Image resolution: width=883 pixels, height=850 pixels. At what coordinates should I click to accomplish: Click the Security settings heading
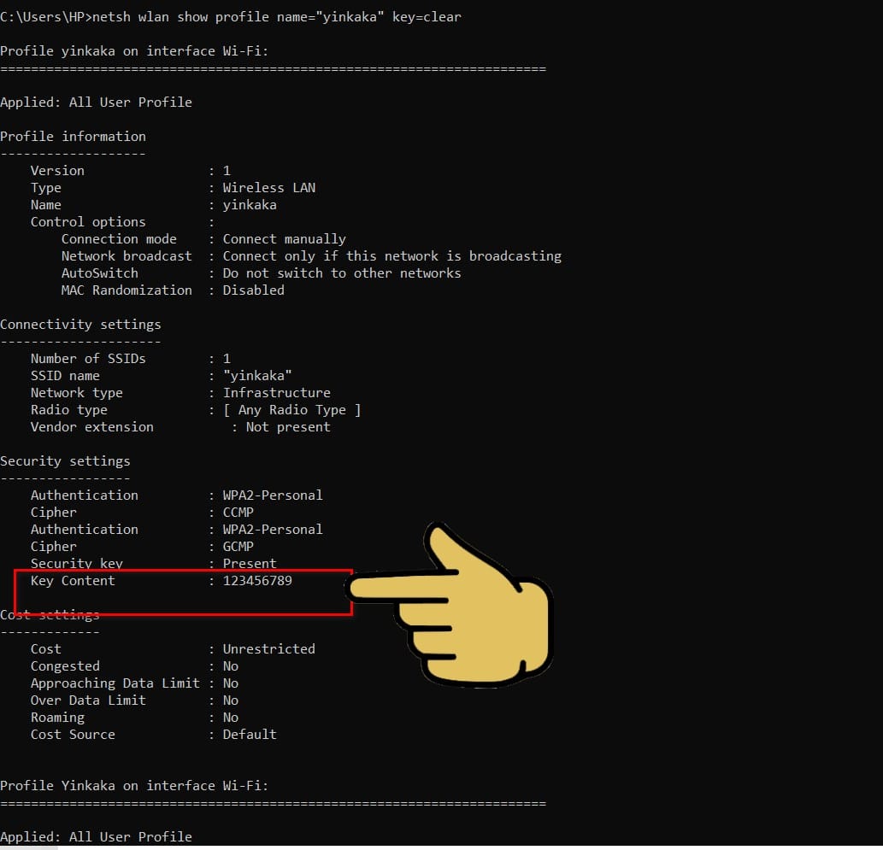[65, 461]
